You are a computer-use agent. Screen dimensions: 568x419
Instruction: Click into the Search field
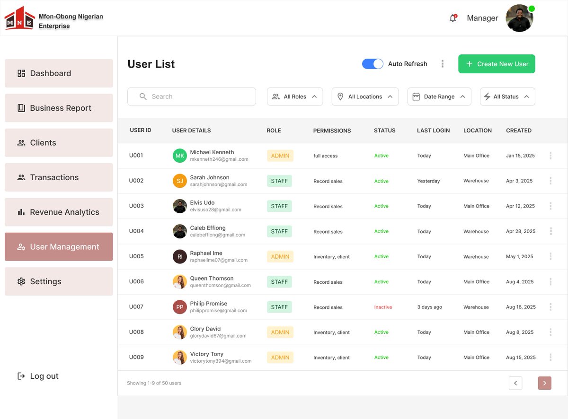(x=192, y=96)
